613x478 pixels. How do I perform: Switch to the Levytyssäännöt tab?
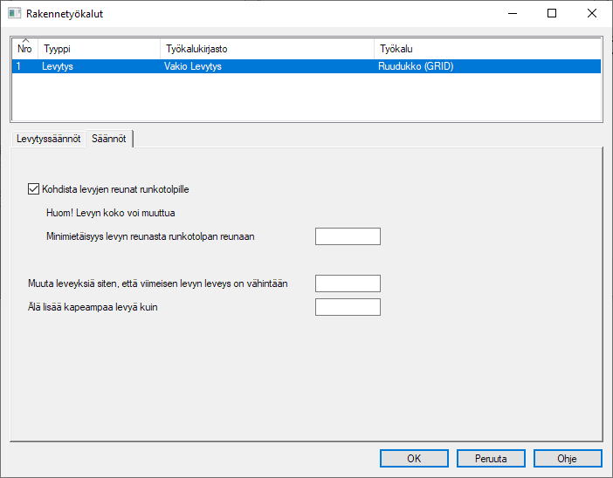coord(49,139)
